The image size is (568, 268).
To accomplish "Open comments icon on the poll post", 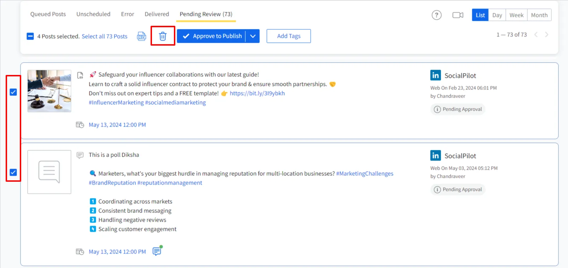I will tap(157, 251).
